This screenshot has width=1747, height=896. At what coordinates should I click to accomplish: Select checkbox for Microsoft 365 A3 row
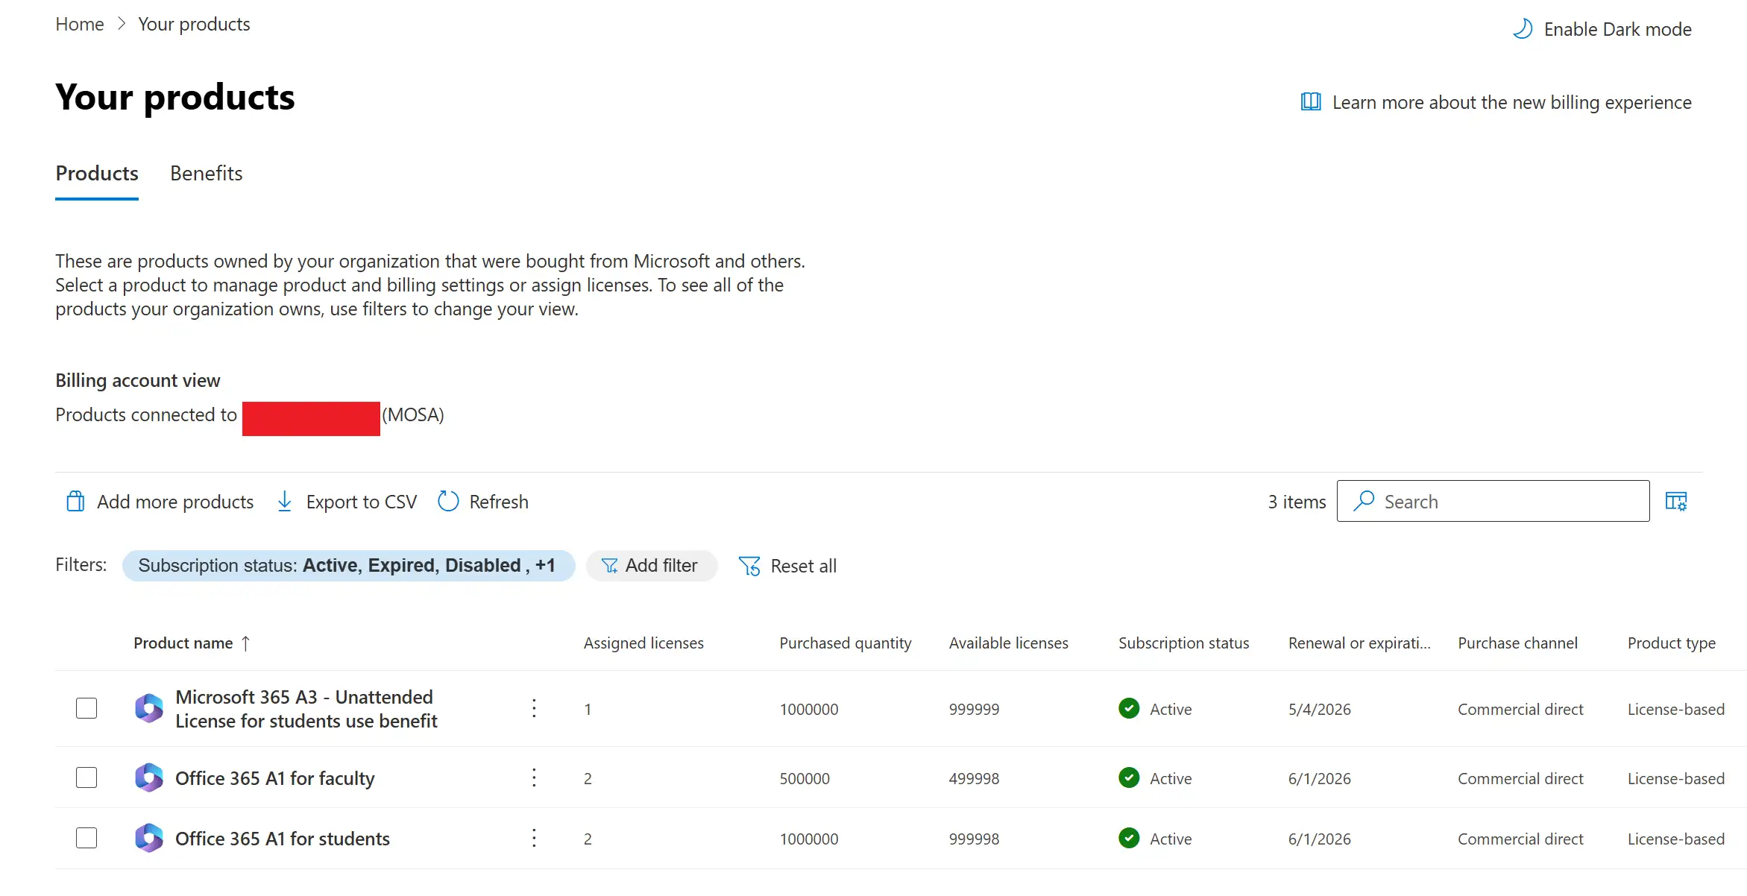click(86, 708)
